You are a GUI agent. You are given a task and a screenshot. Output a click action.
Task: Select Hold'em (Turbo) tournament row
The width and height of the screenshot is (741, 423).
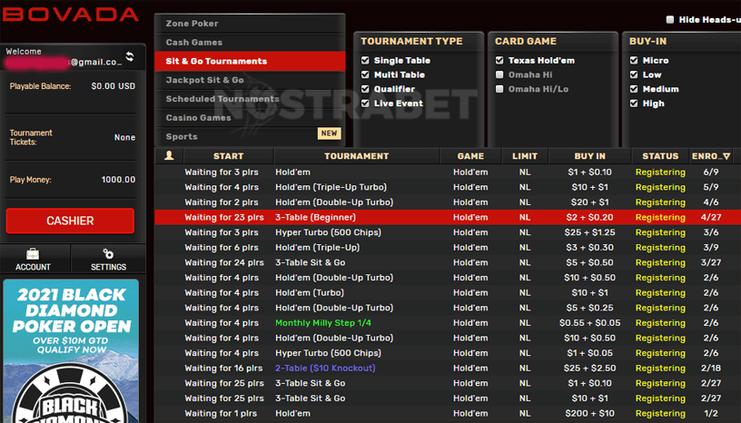[x=448, y=292]
